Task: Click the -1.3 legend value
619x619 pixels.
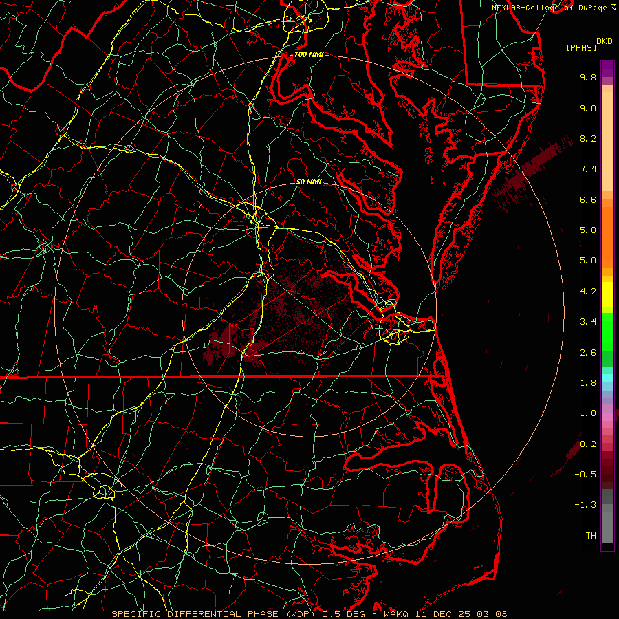Action: [585, 505]
